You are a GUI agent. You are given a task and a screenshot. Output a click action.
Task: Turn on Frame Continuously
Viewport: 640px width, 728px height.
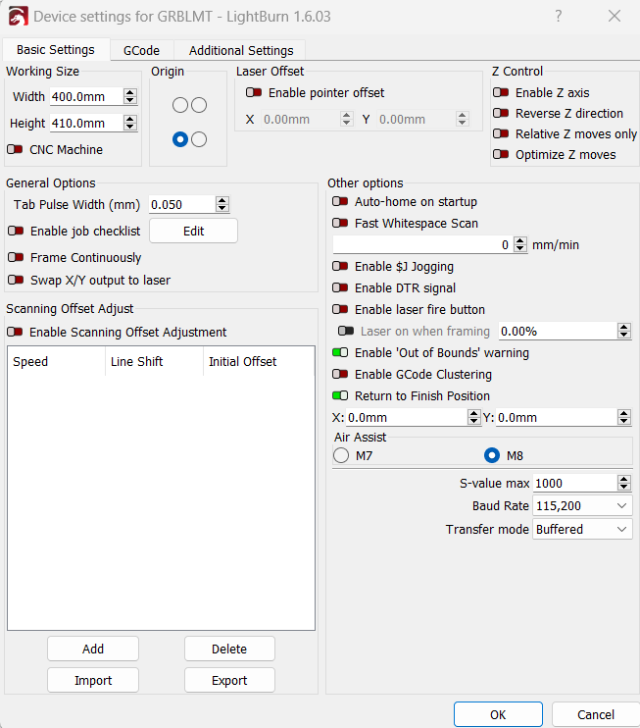16,257
